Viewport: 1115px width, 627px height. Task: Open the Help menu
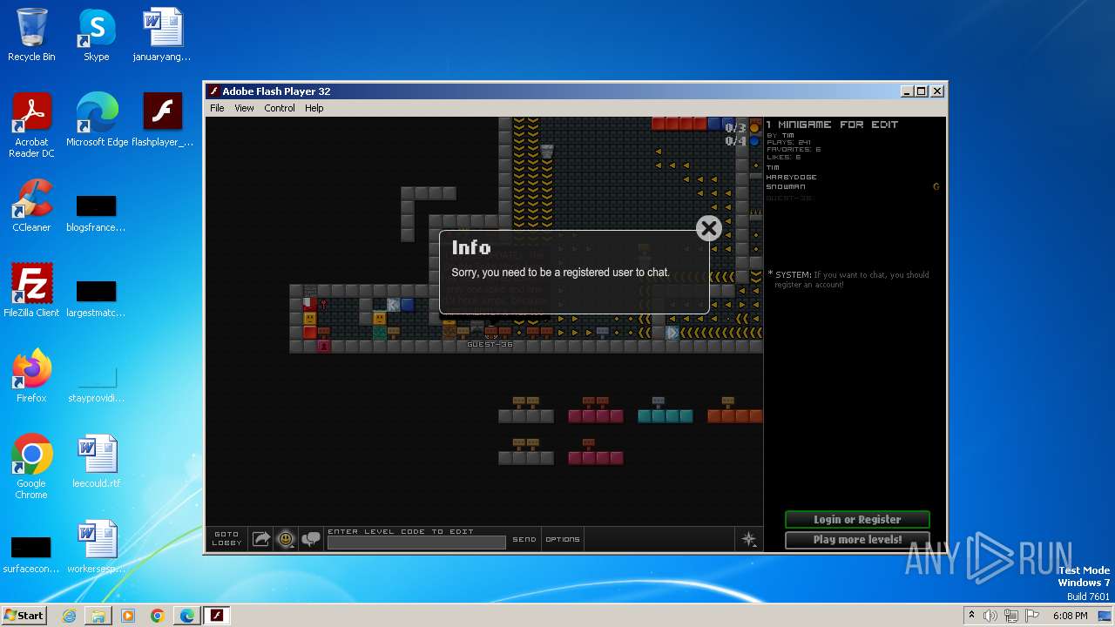point(314,108)
